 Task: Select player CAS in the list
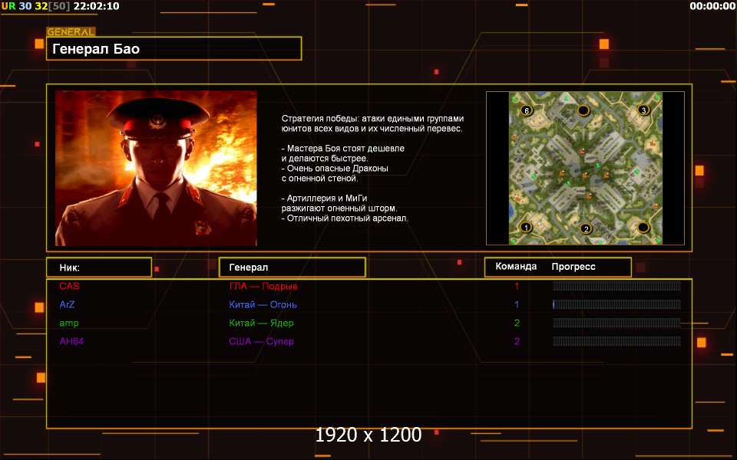(69, 286)
